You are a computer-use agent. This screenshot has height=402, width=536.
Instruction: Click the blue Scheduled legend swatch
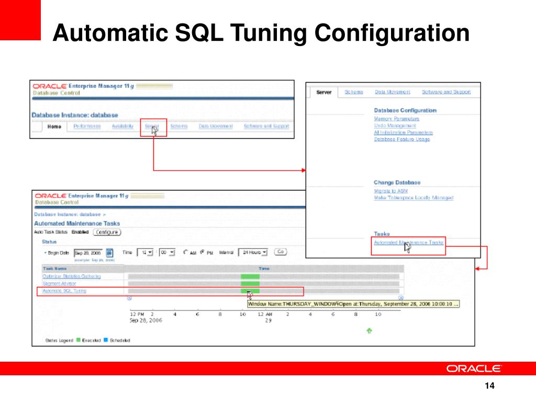tap(106, 340)
